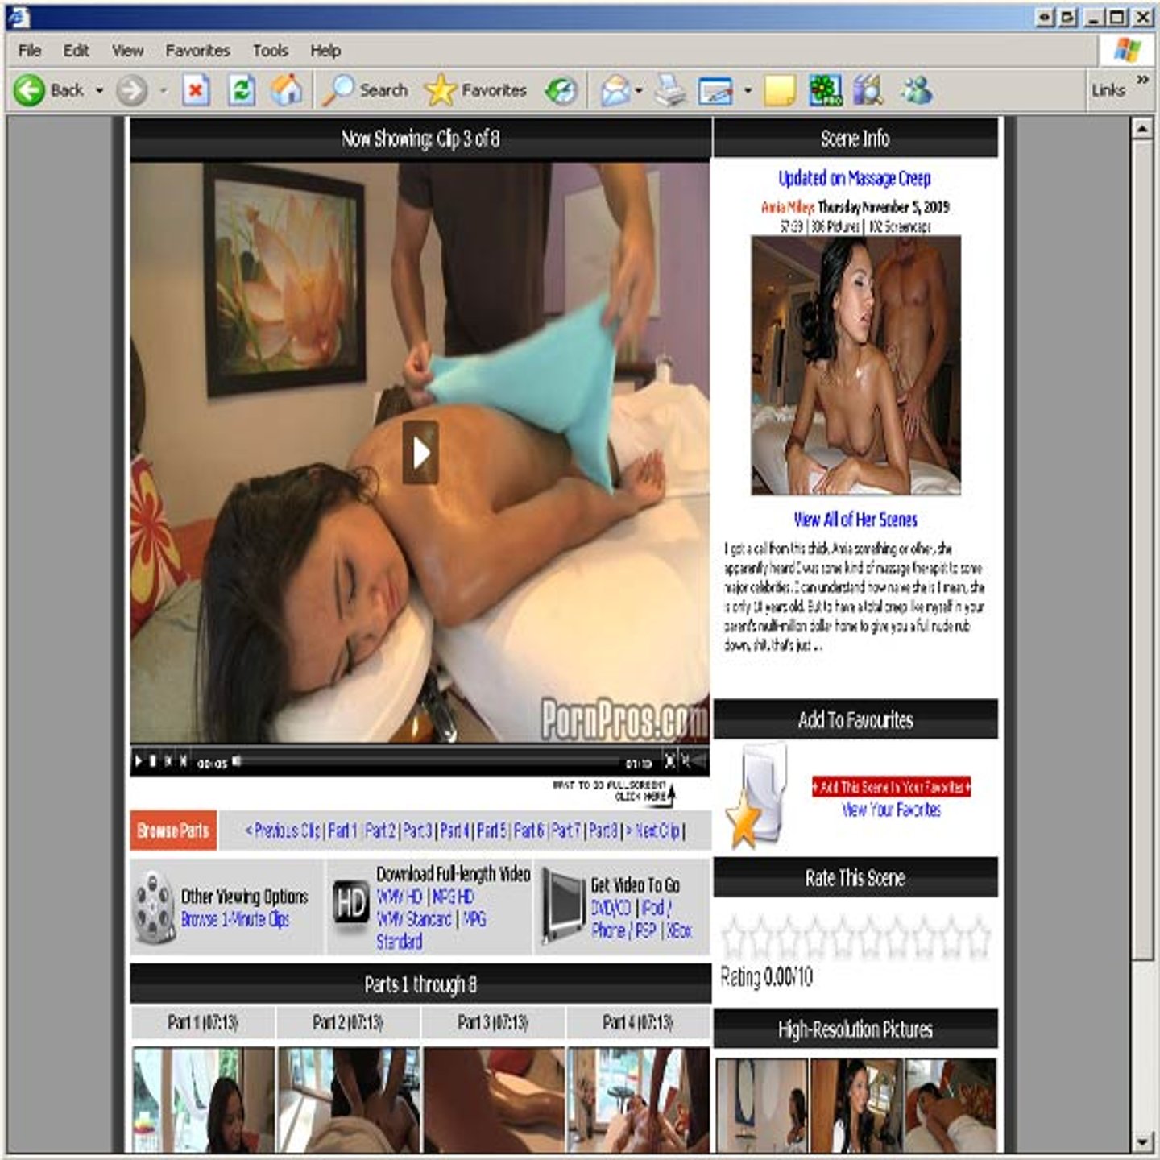Click the play button overlay on the video
1160x1160 pixels.
point(420,453)
